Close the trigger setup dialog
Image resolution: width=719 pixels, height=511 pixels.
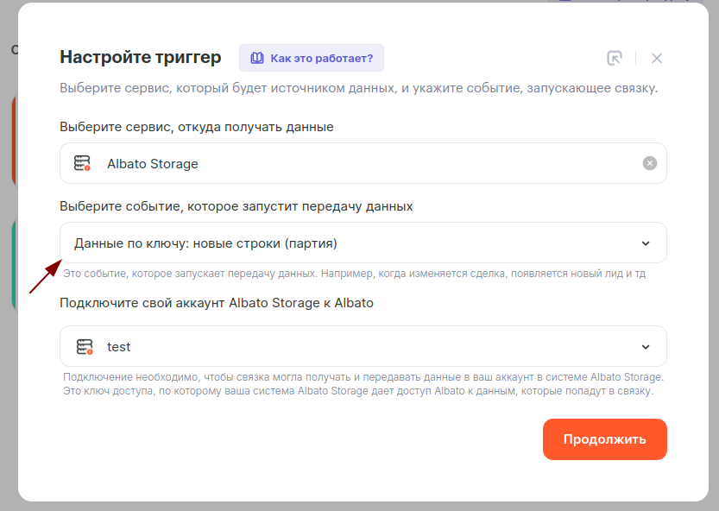point(657,58)
